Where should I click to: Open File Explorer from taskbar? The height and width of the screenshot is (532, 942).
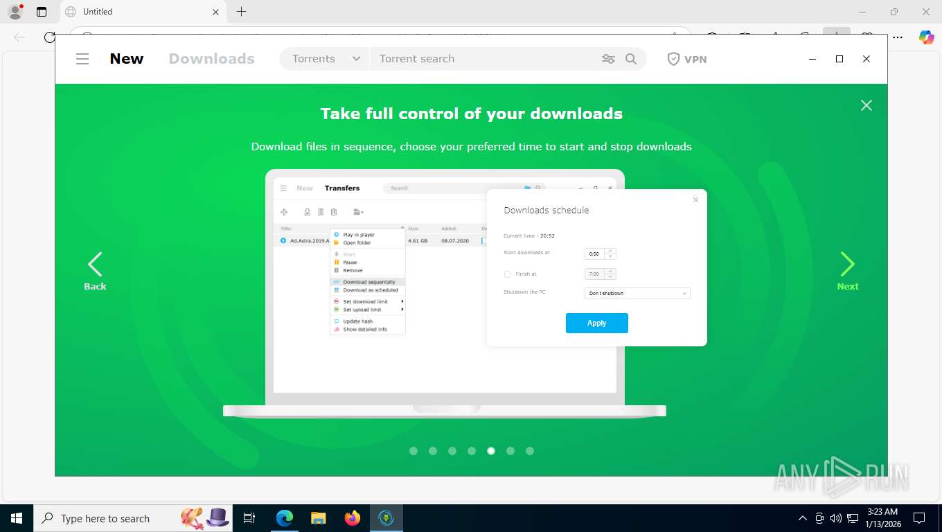318,518
